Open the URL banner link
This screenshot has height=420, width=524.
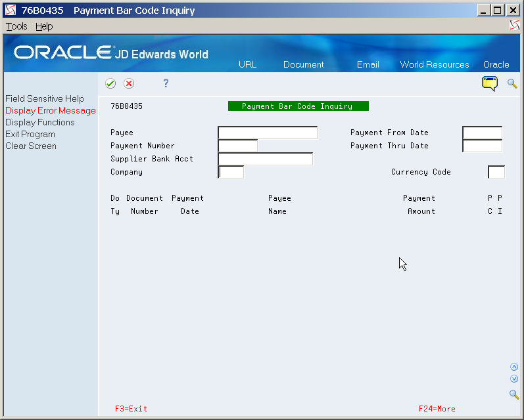(247, 64)
